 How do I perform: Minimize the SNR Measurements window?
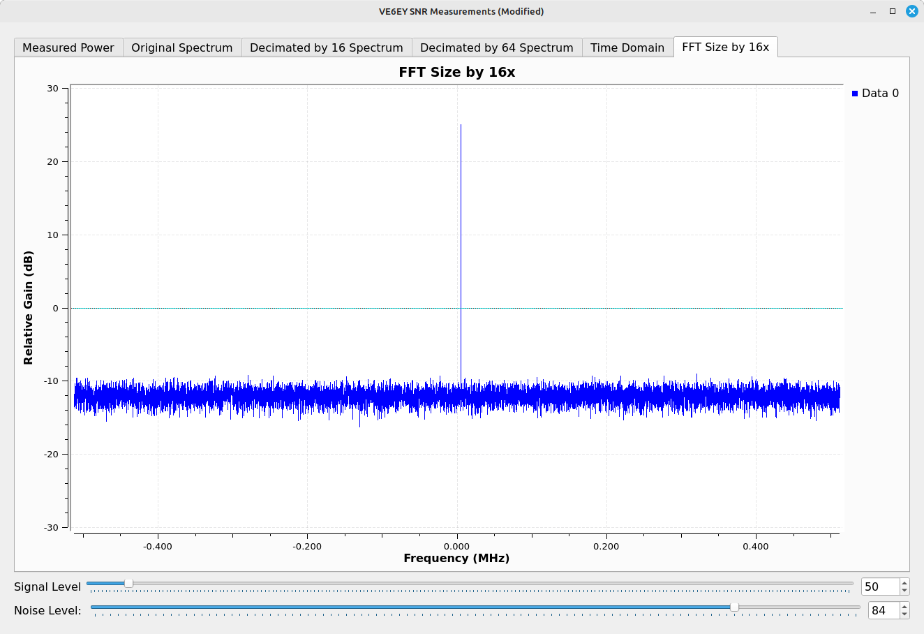(873, 11)
